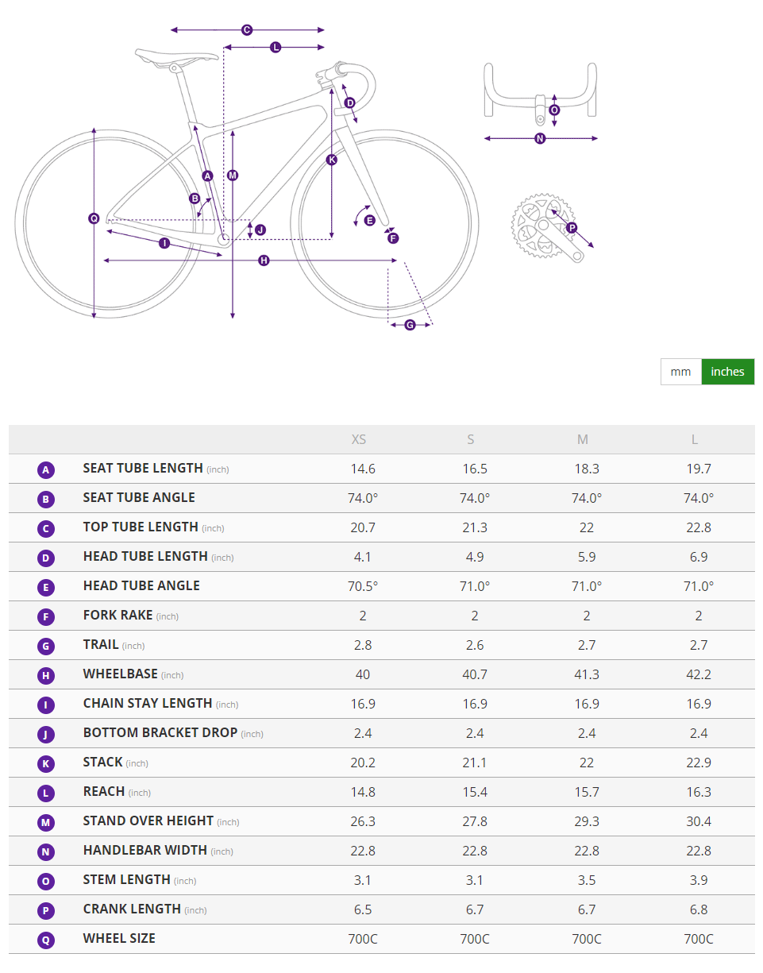This screenshot has height=973, width=763.
Task: Click the H icon for Wheelbase row
Action: click(x=46, y=676)
